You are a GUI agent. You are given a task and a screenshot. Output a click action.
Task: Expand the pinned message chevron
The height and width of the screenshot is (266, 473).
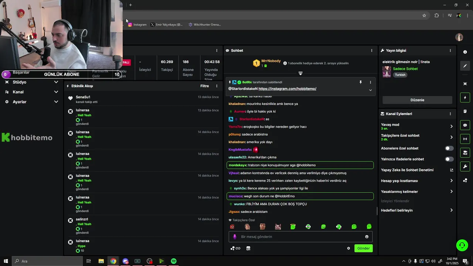click(370, 90)
